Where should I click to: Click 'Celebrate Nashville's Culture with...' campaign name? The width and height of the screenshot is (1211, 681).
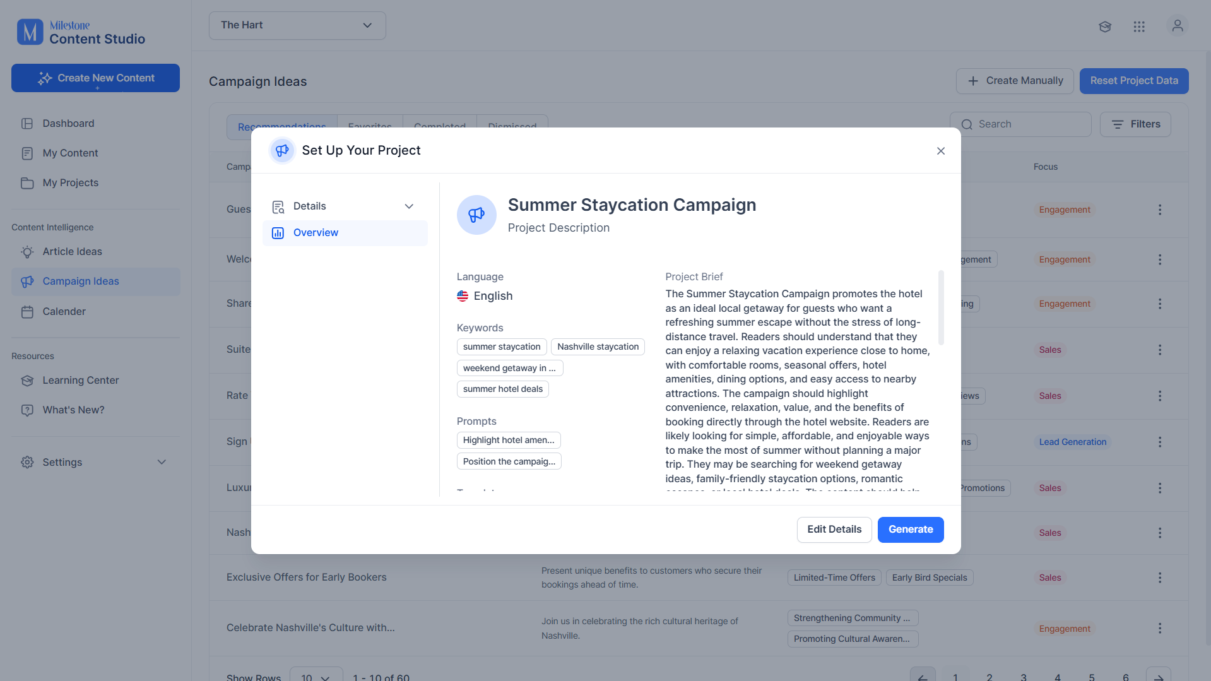tap(310, 628)
